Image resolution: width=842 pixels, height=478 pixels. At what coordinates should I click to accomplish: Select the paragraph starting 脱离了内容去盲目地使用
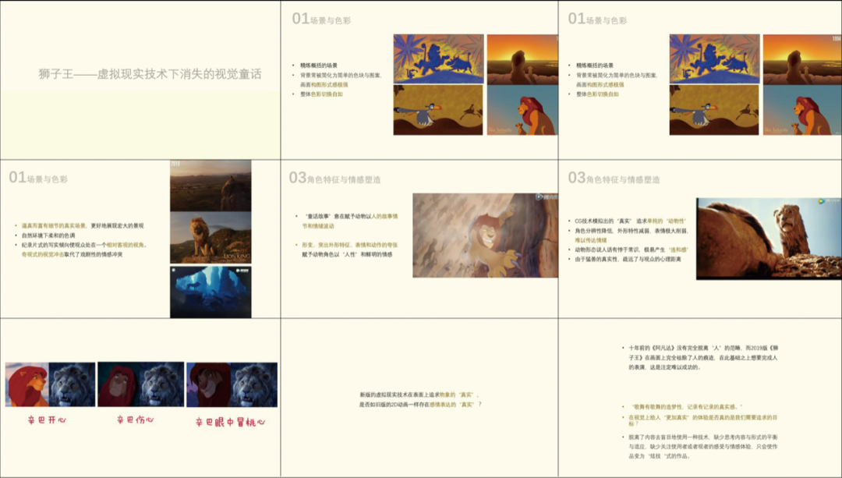point(703,446)
